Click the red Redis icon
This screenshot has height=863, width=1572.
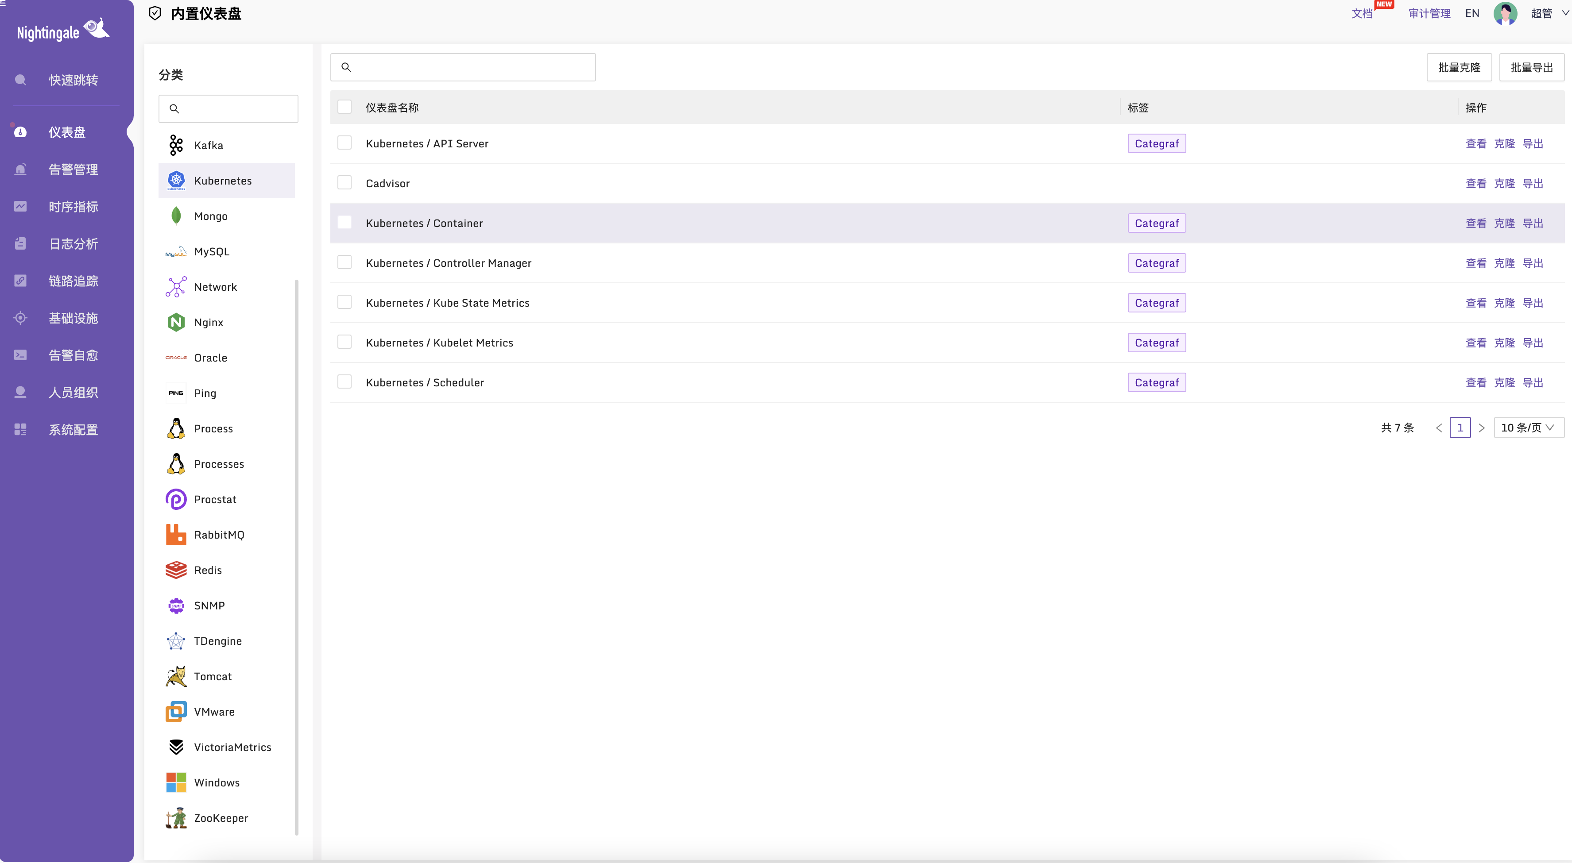176,570
